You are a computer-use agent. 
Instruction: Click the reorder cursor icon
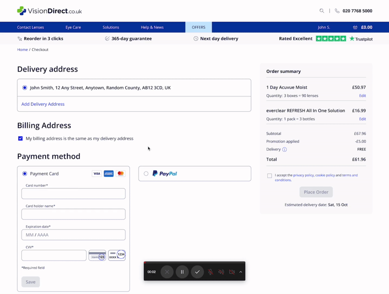pyautogui.click(x=19, y=39)
